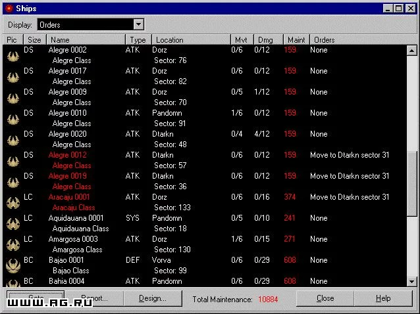Screen dimensions: 420x314
Task: Click Sector: 76 location text
Action: [x=171, y=60]
